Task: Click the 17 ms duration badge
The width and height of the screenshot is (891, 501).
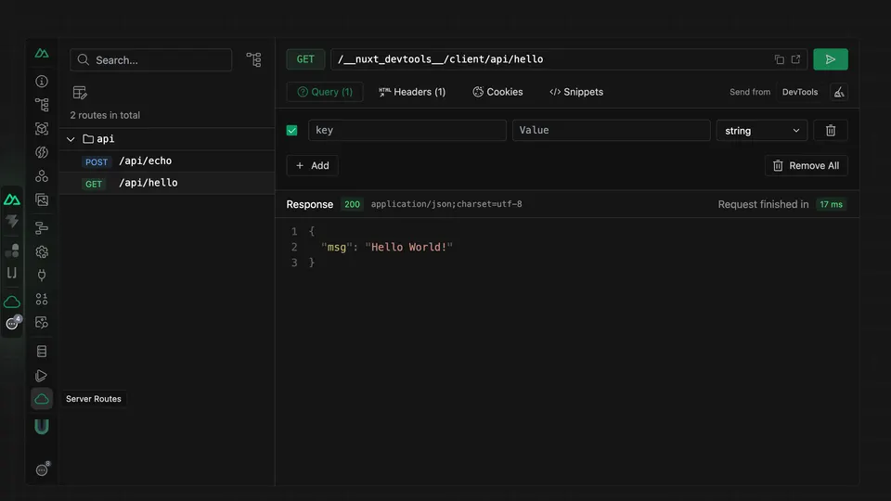Action: coord(831,204)
